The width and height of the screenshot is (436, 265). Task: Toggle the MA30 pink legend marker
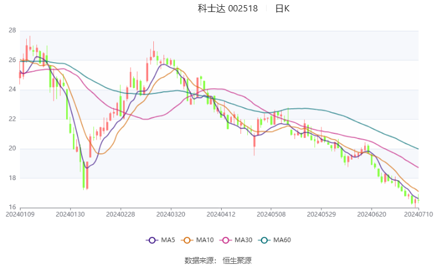[226, 240]
